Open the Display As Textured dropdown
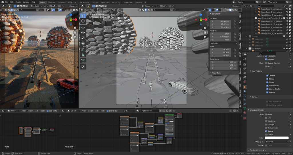293x155 pixels. [x=277, y=142]
